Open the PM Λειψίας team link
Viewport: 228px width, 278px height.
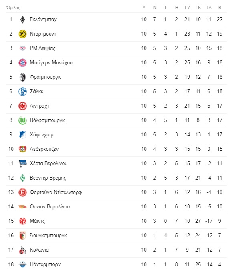[x=42, y=48]
